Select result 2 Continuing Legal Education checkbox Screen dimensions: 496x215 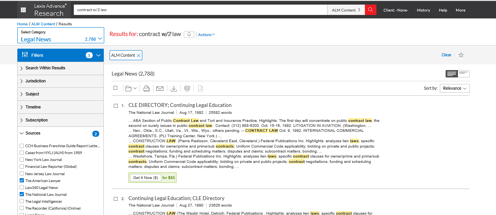coord(116,199)
